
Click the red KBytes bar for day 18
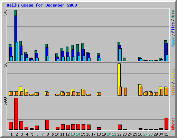tap(99, 129)
